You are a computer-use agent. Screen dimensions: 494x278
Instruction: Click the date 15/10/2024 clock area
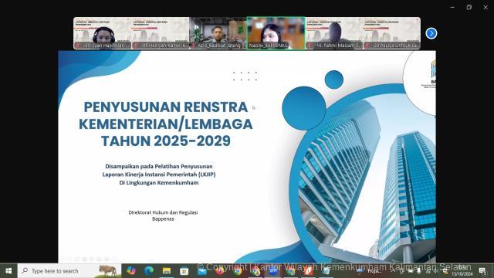462,271
